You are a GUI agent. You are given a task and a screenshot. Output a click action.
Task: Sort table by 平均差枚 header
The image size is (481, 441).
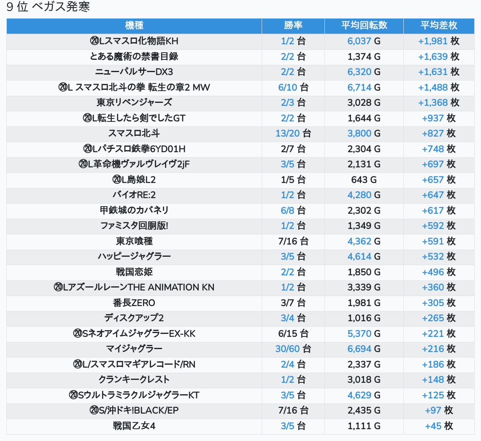pos(438,25)
